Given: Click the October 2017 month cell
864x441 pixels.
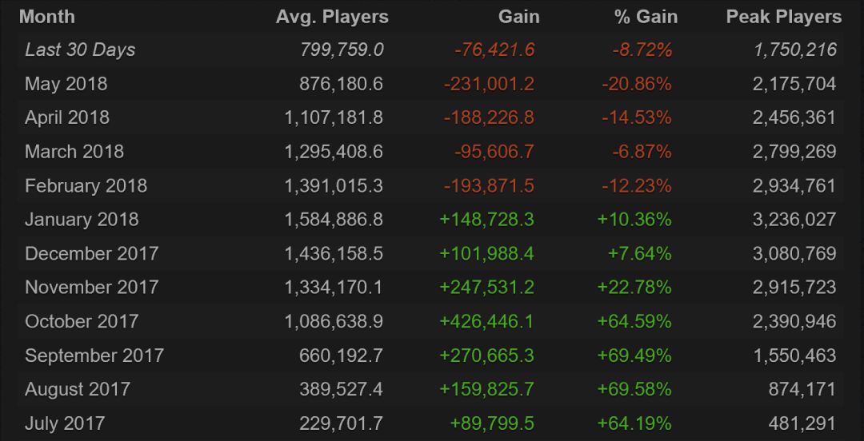Looking at the screenshot, I should pos(82,321).
